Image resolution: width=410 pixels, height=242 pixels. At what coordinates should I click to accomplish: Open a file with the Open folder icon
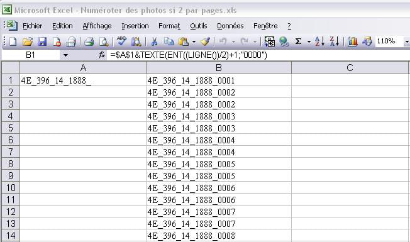tap(28, 41)
